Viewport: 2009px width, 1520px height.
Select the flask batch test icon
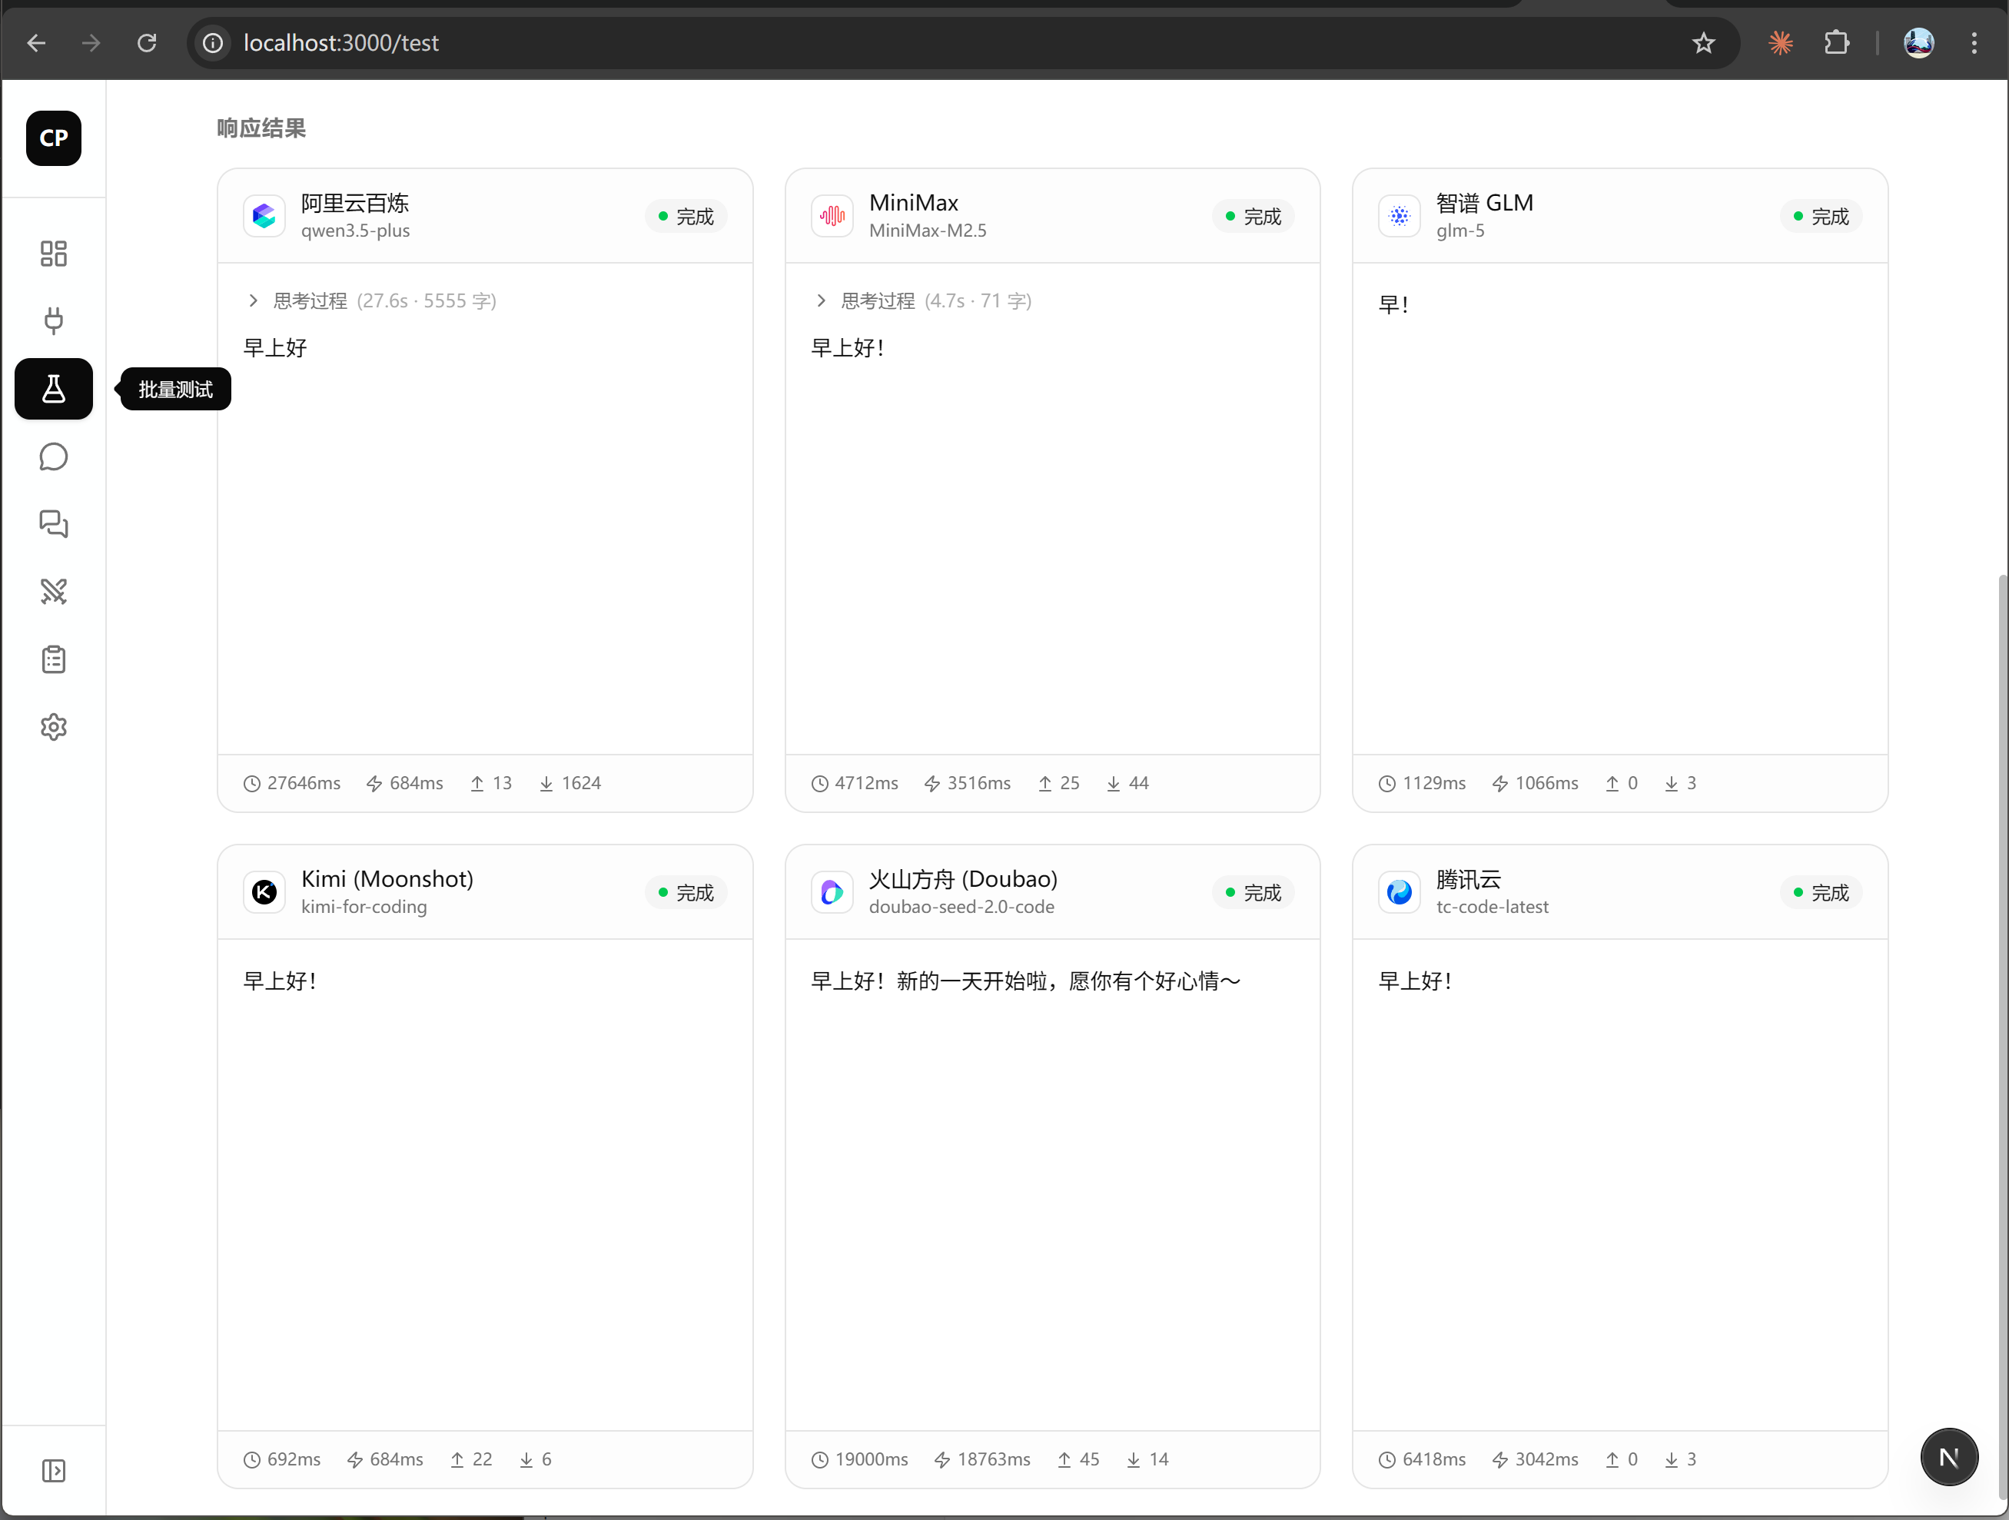coord(54,389)
